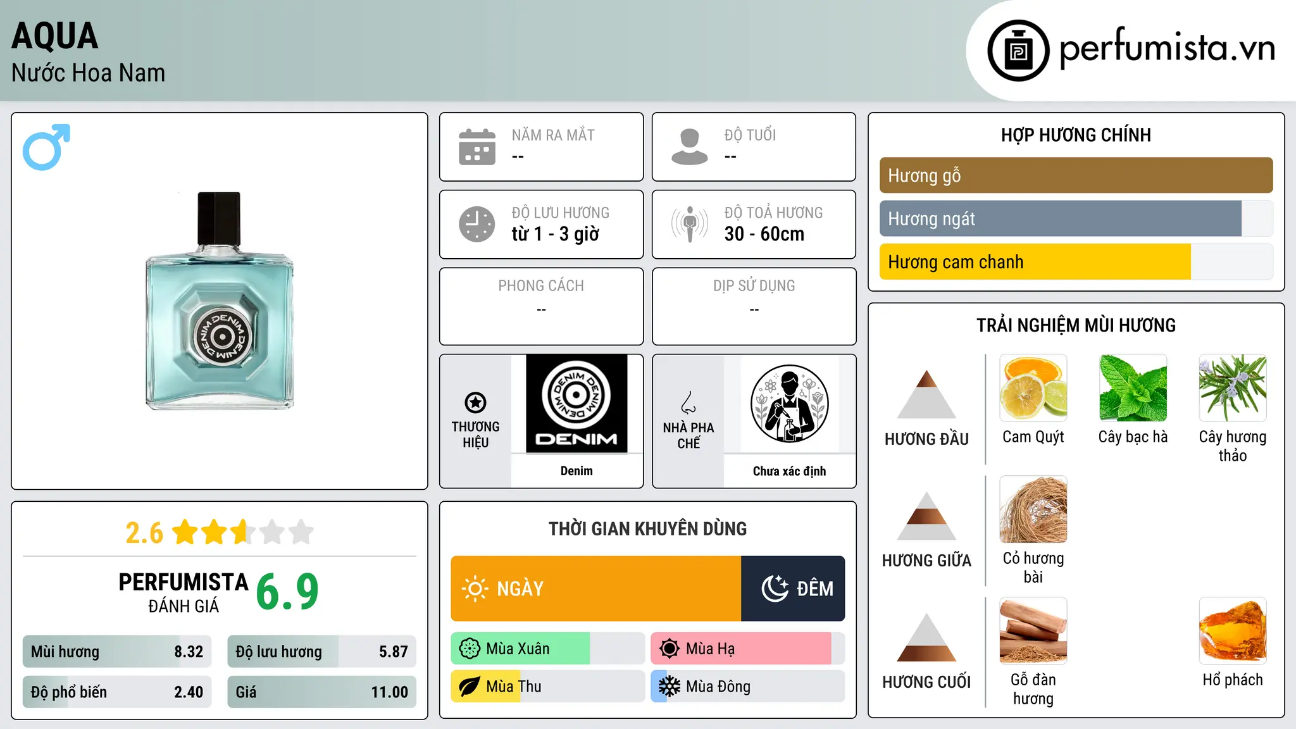The height and width of the screenshot is (729, 1296).
Task: Click the Aqua perfume bottle image
Action: pos(220,301)
